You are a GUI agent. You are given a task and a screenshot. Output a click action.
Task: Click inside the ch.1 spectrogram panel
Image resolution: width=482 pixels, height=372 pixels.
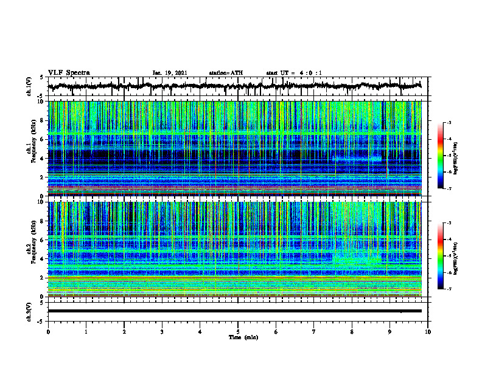234,148
